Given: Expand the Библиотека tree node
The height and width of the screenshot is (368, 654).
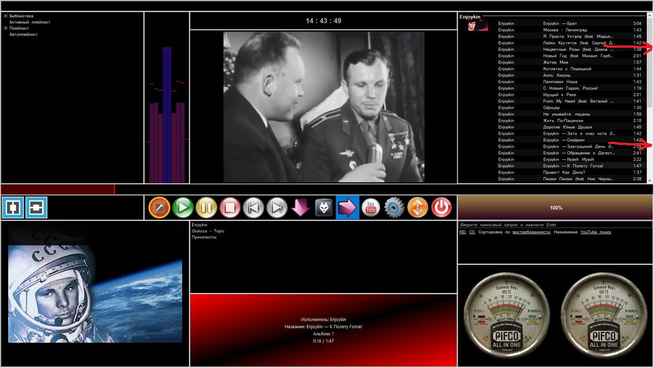Looking at the screenshot, I should tap(5, 16).
